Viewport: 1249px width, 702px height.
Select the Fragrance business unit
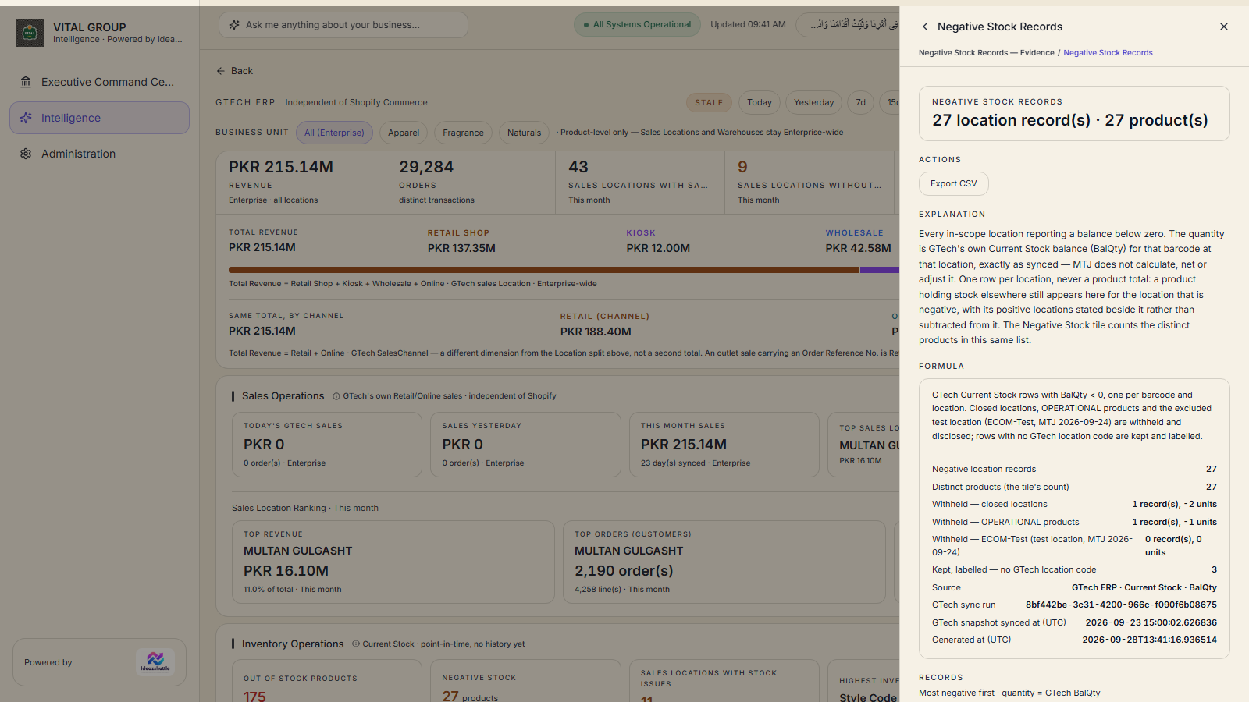coord(463,133)
